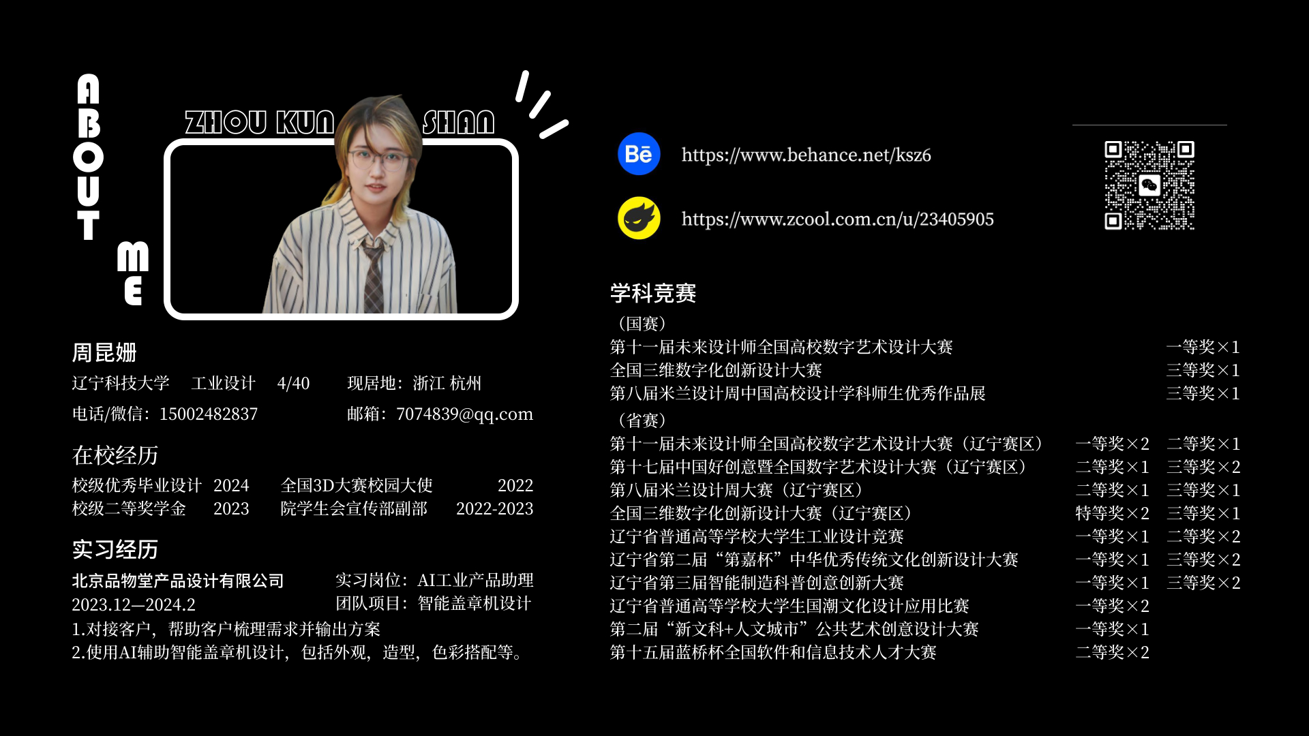Click the (省赛) category label

click(641, 420)
